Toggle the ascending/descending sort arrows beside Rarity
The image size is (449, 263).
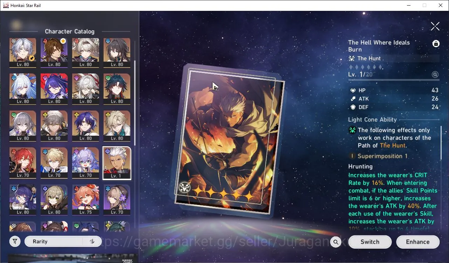click(92, 241)
